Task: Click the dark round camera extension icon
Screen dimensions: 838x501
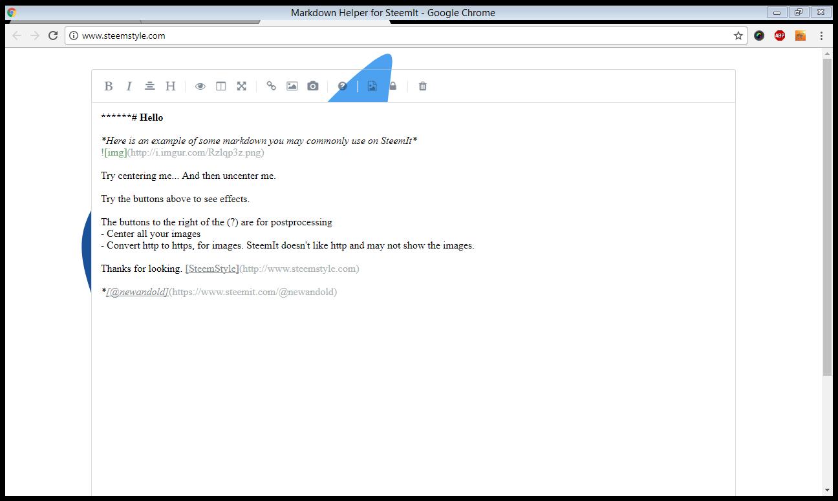Action: point(759,36)
